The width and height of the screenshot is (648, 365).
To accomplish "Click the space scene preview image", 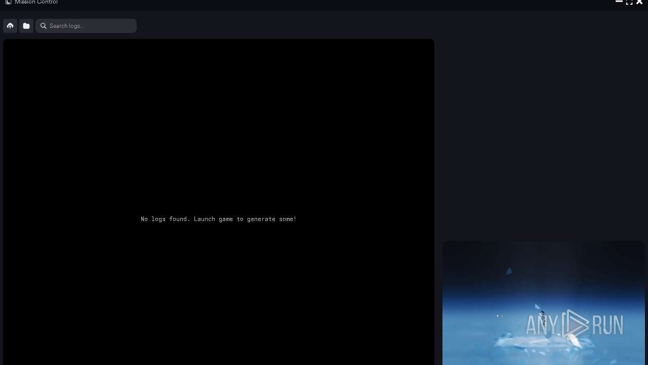I will (x=543, y=303).
